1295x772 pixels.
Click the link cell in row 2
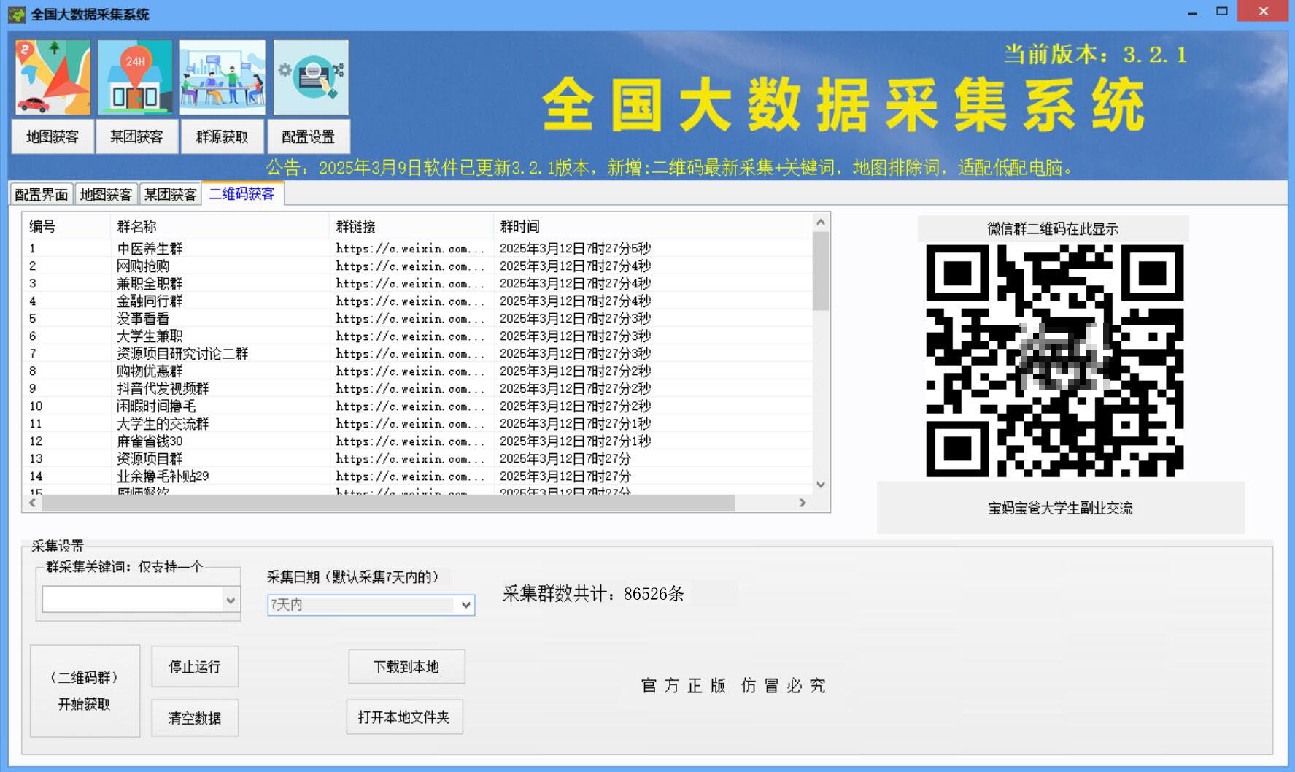click(410, 266)
